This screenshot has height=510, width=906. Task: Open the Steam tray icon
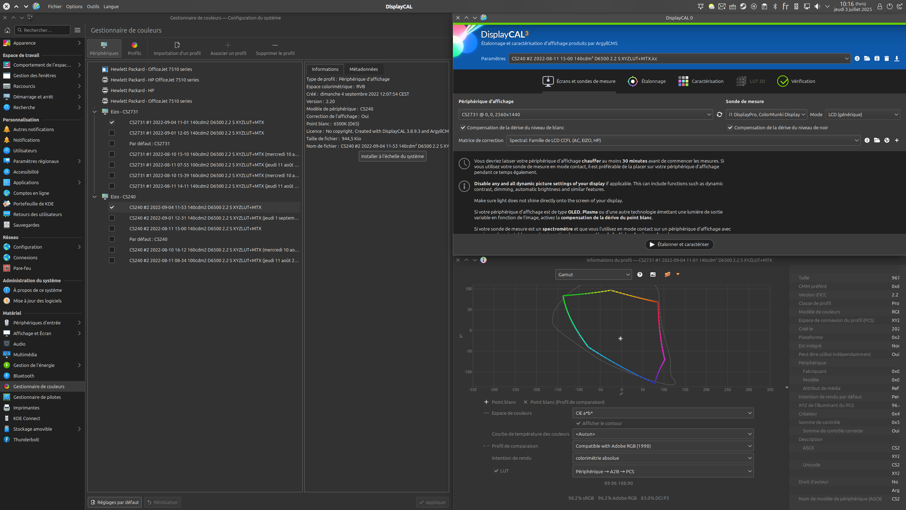743,6
